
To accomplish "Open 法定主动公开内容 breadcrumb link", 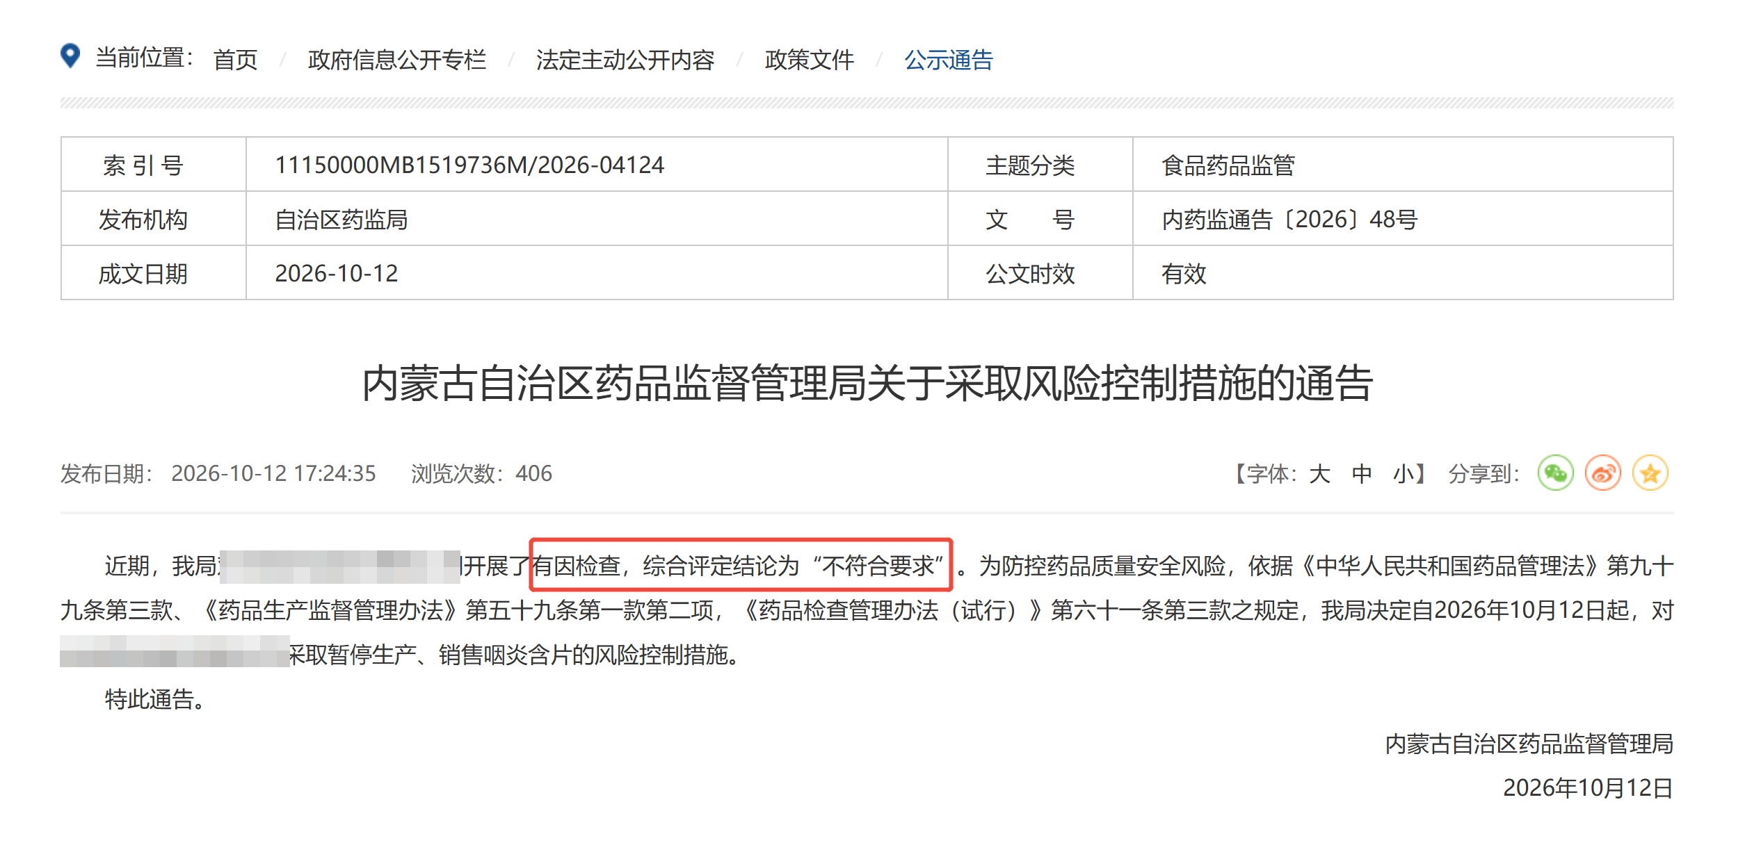I will [x=625, y=60].
